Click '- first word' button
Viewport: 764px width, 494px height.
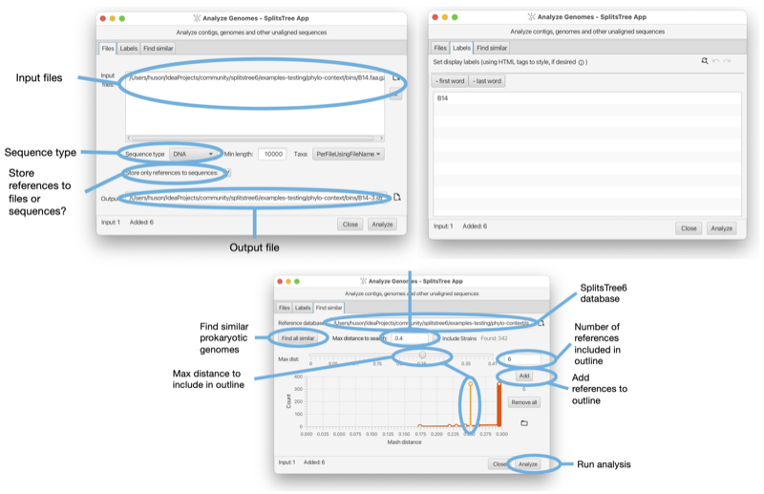(x=450, y=81)
